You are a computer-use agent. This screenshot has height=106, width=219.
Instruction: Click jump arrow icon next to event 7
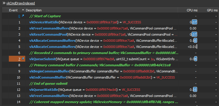23,59
